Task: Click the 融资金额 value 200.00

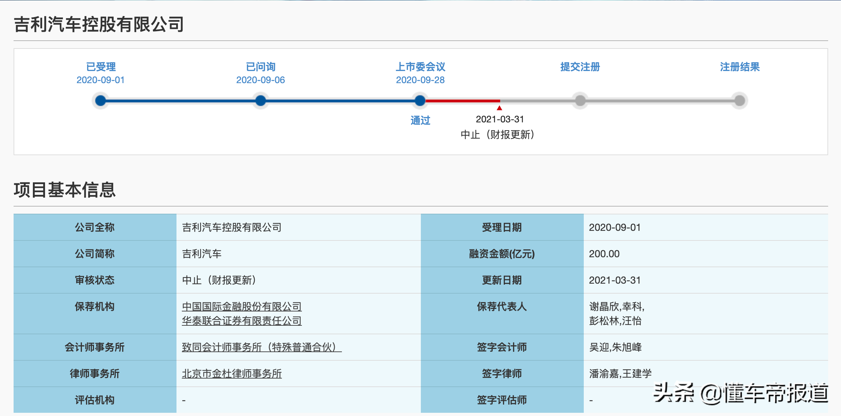Action: [x=604, y=254]
